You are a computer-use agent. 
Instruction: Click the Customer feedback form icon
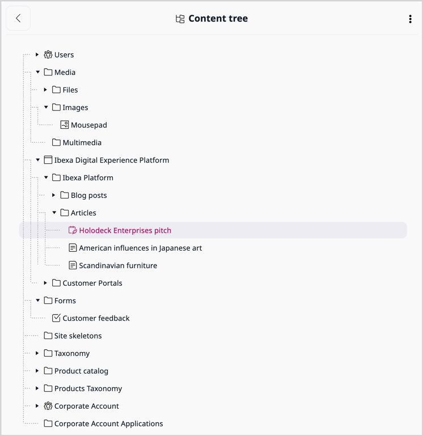[x=56, y=318]
